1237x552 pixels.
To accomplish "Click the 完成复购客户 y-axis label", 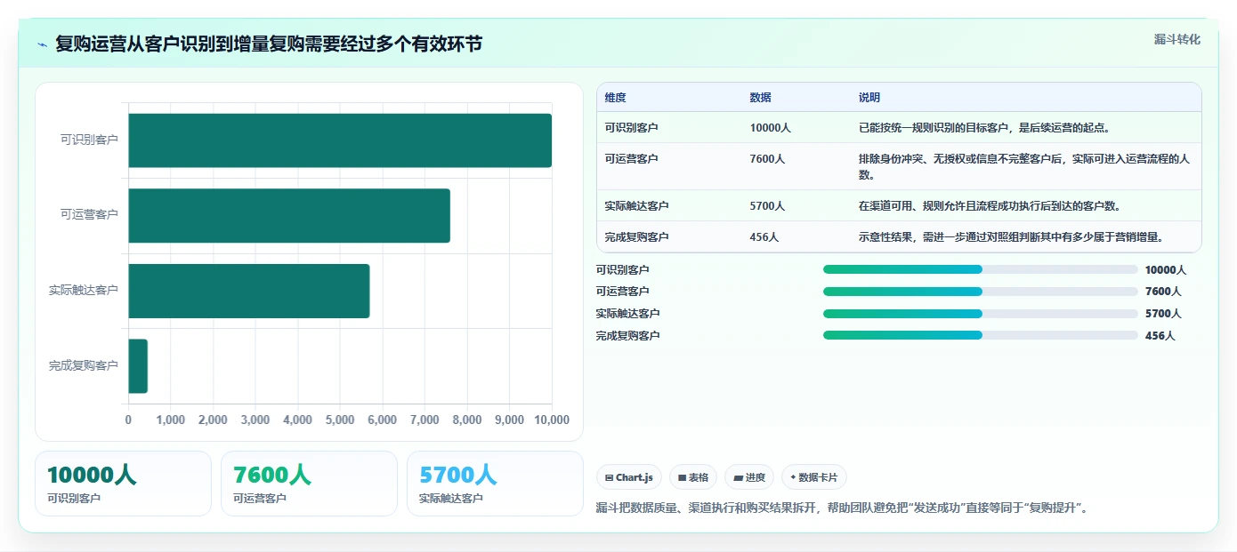I will (84, 365).
